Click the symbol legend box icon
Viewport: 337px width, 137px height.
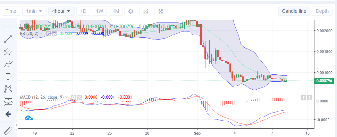point(22,27)
